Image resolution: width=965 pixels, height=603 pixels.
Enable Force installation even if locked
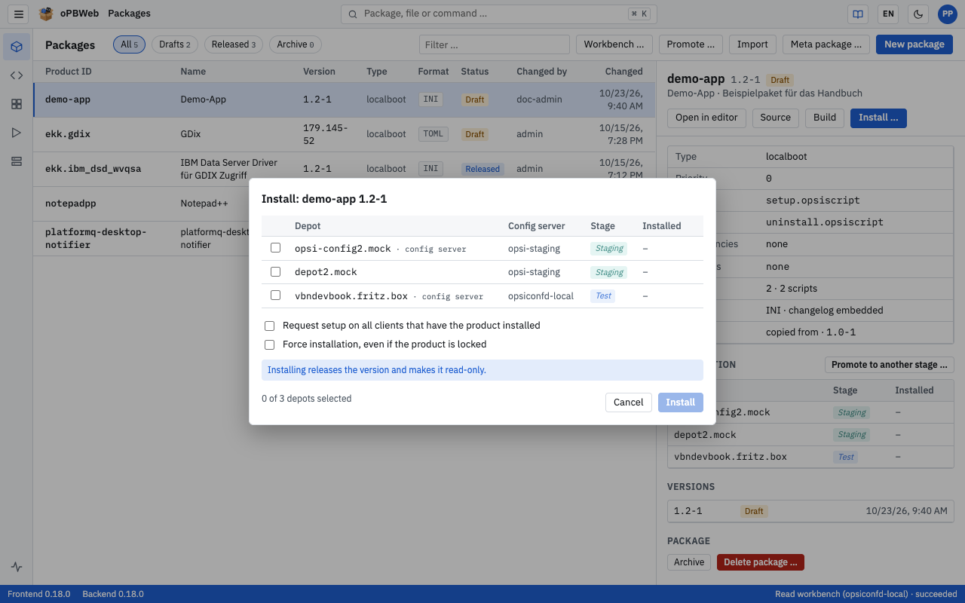tap(269, 344)
